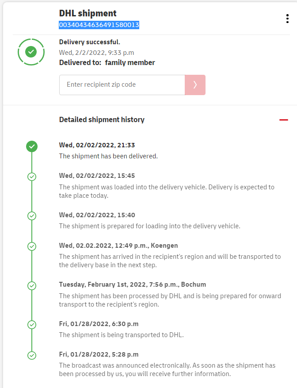Click checkmark for transported to DHL step
The image size is (297, 388).
click(x=32, y=325)
